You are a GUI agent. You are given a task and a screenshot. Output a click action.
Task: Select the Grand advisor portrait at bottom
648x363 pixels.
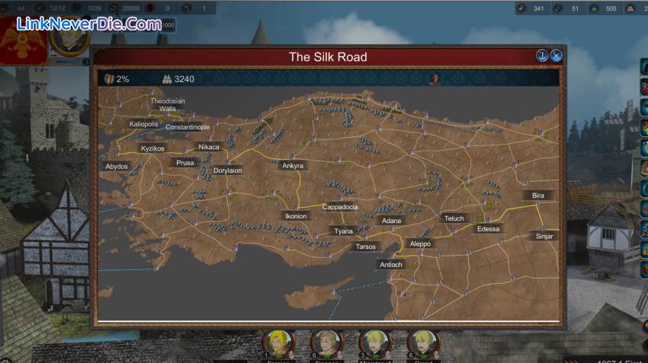423,343
